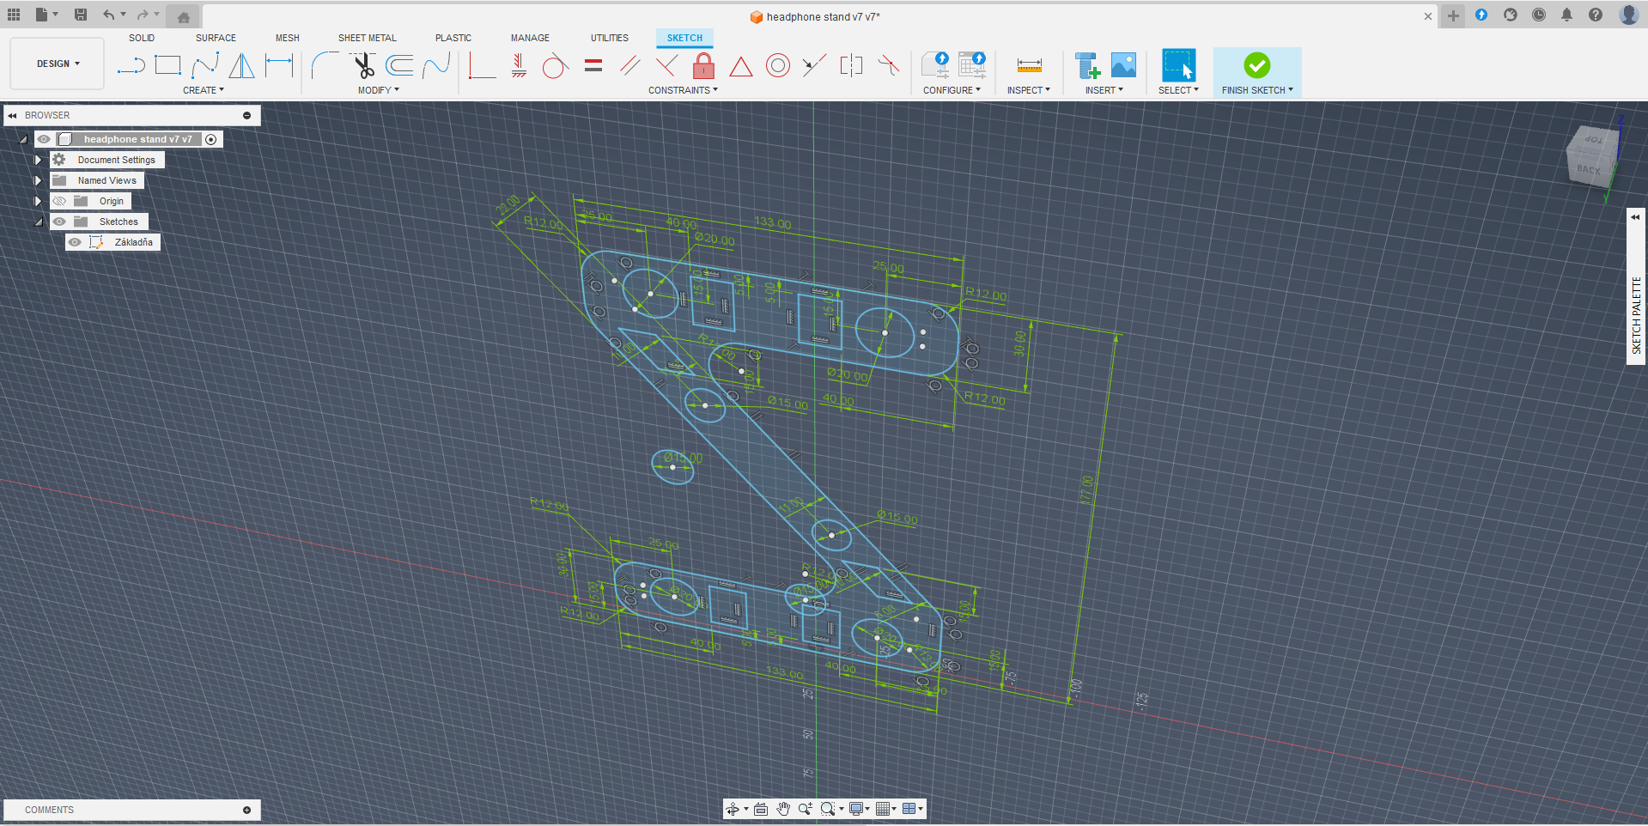Image resolution: width=1648 pixels, height=826 pixels.
Task: Show the Origin folder visibility
Action: tap(59, 201)
